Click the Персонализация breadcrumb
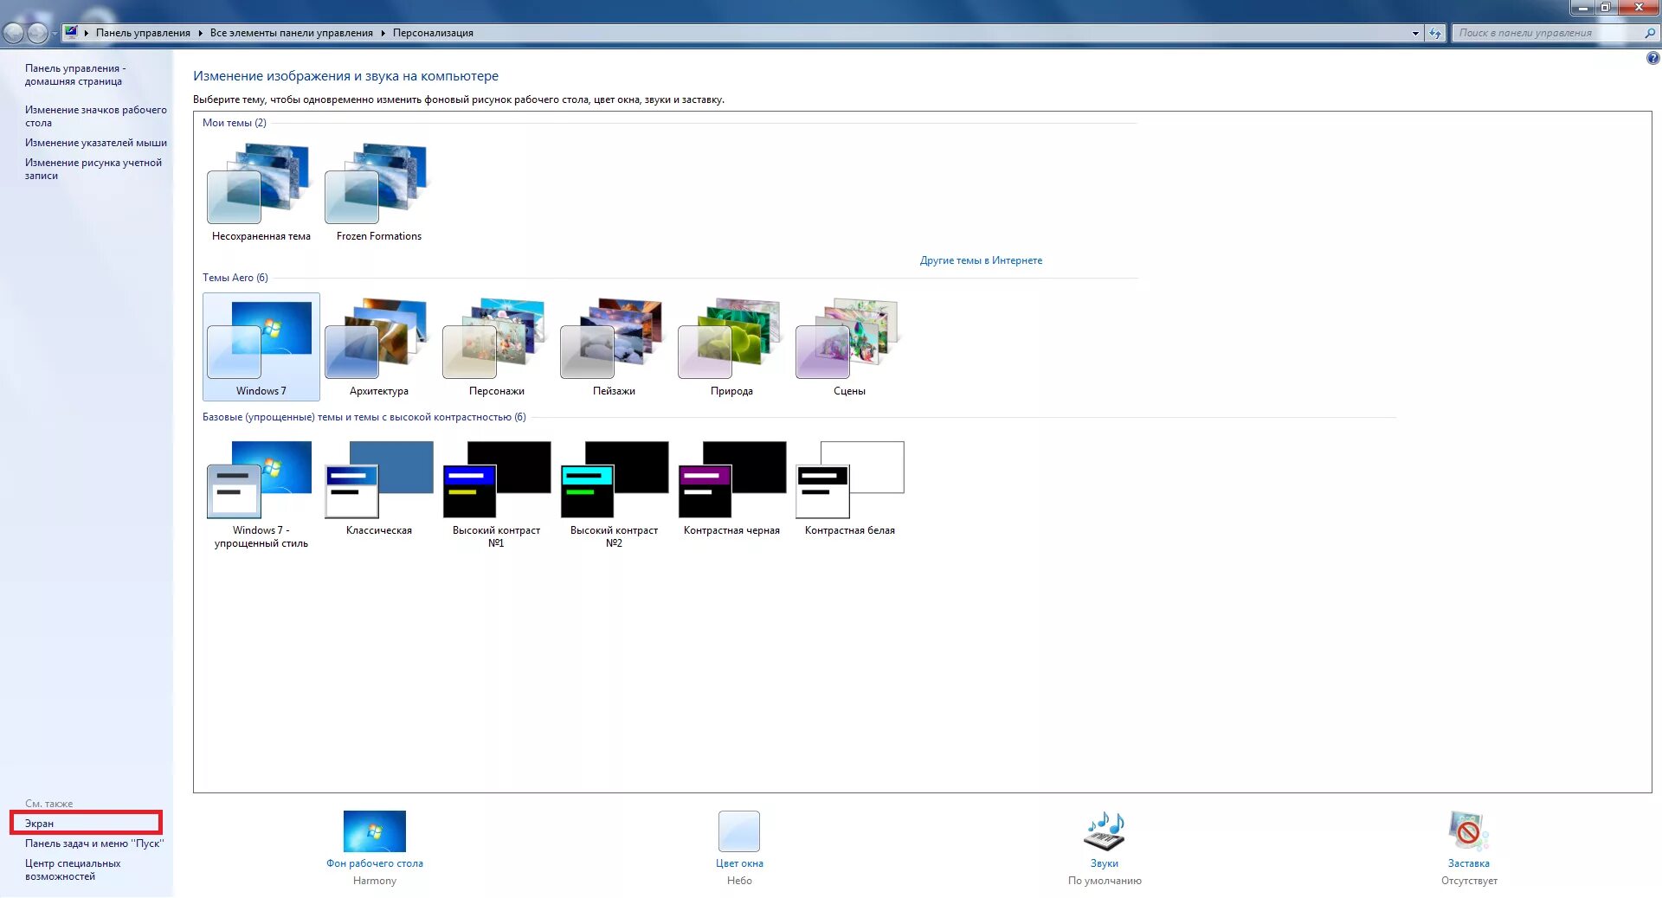This screenshot has height=898, width=1662. pyautogui.click(x=433, y=33)
